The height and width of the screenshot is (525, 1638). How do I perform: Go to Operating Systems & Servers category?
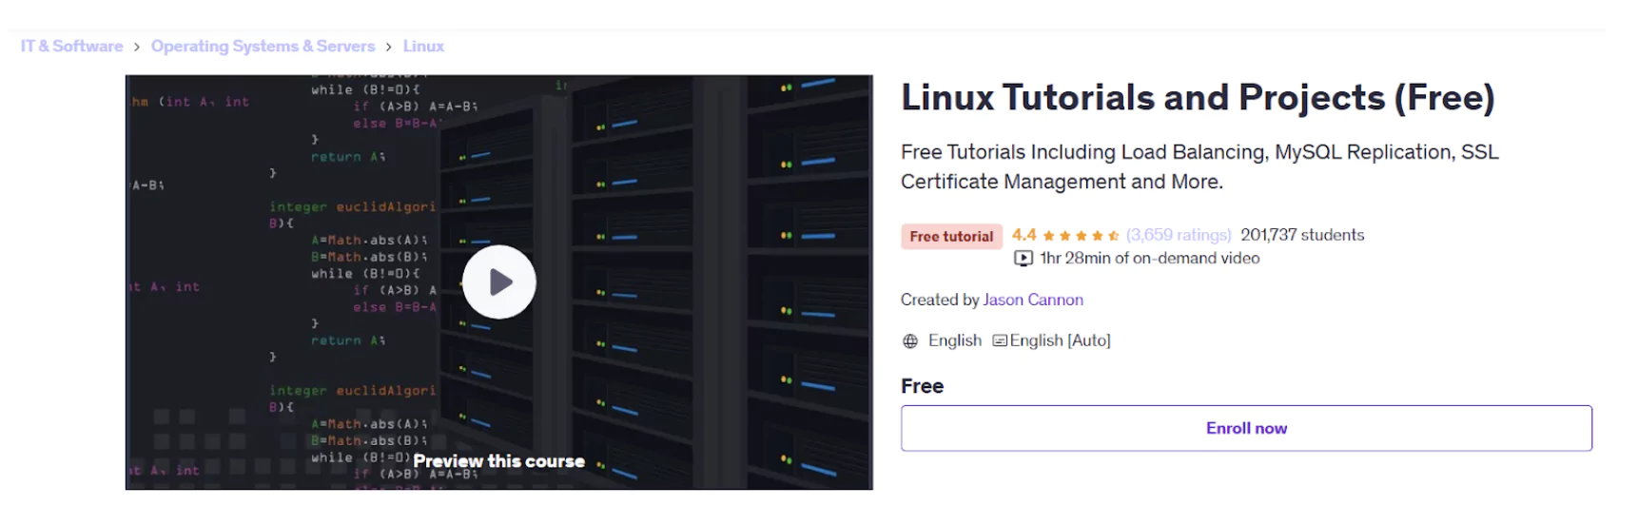(263, 46)
